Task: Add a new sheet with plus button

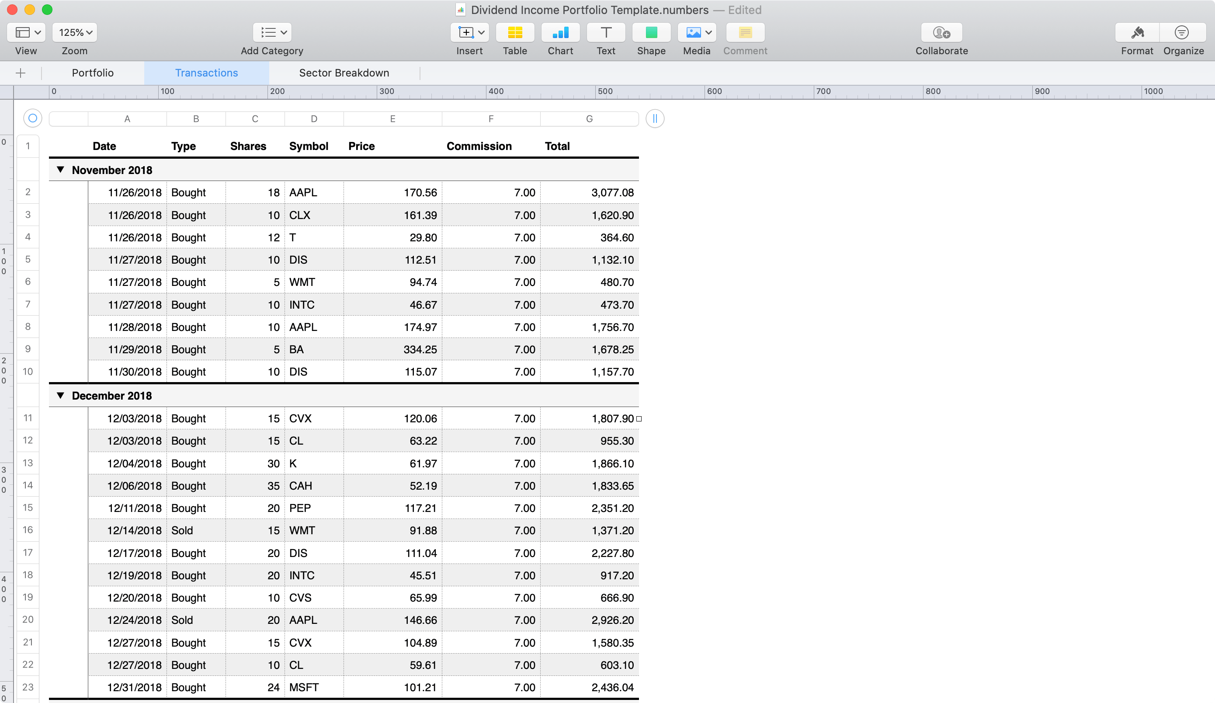Action: click(20, 73)
